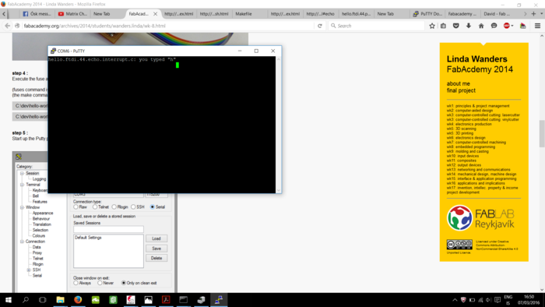545x307 pixels.
Task: Select the Rlogin connection type
Action: 114,206
